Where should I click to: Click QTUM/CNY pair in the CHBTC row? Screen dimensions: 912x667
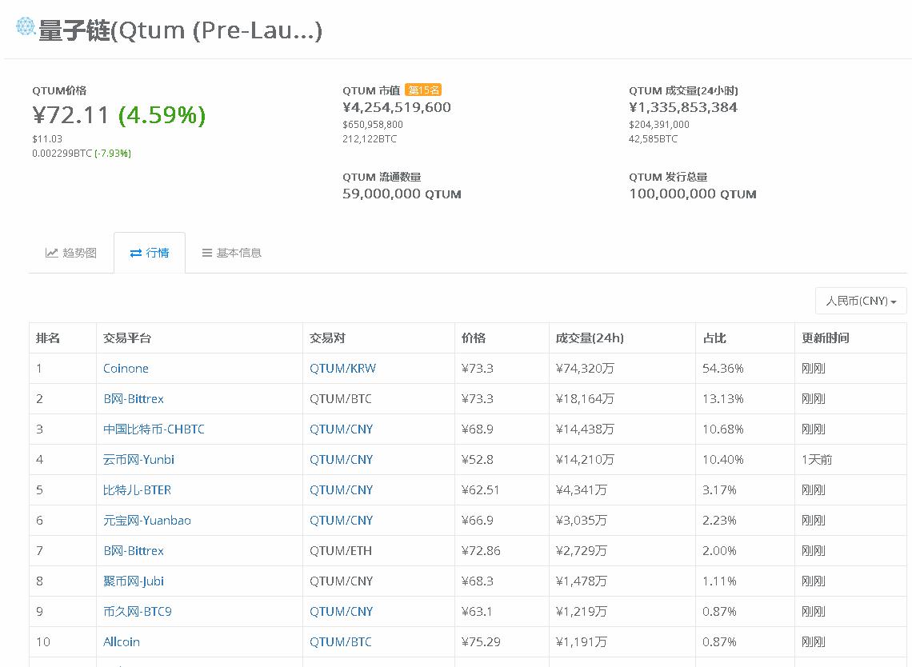click(341, 429)
